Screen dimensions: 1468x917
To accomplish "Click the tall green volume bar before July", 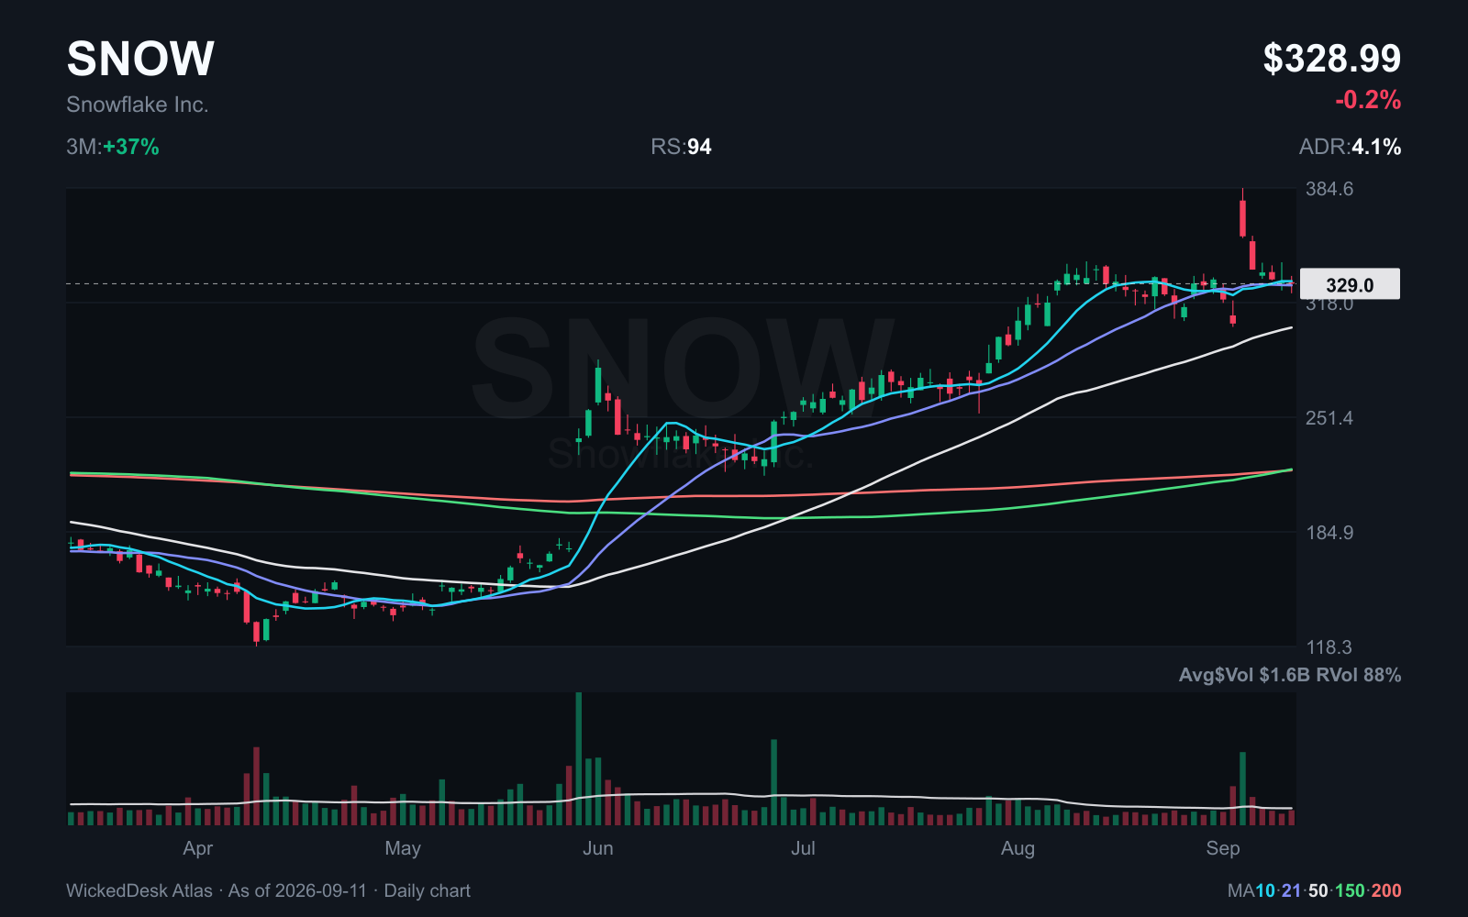I will pos(774,782).
